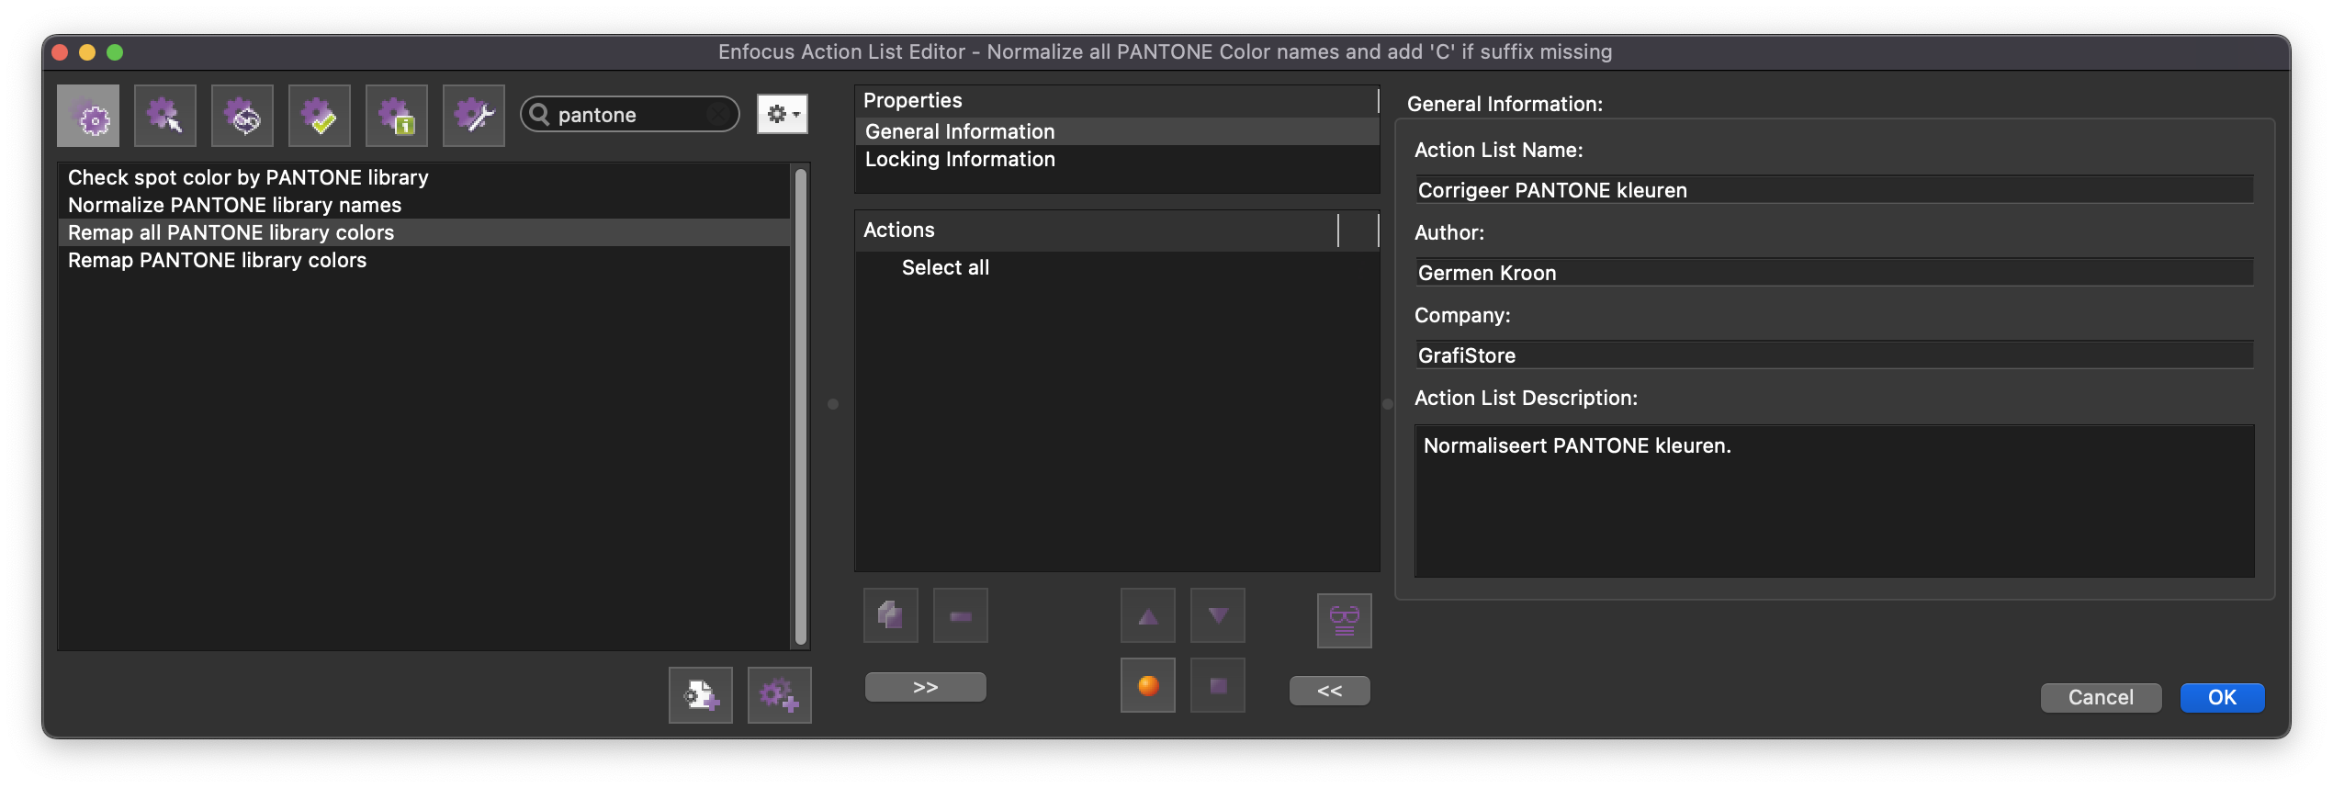
Task: Move action down with triangle icon
Action: pos(1218,615)
